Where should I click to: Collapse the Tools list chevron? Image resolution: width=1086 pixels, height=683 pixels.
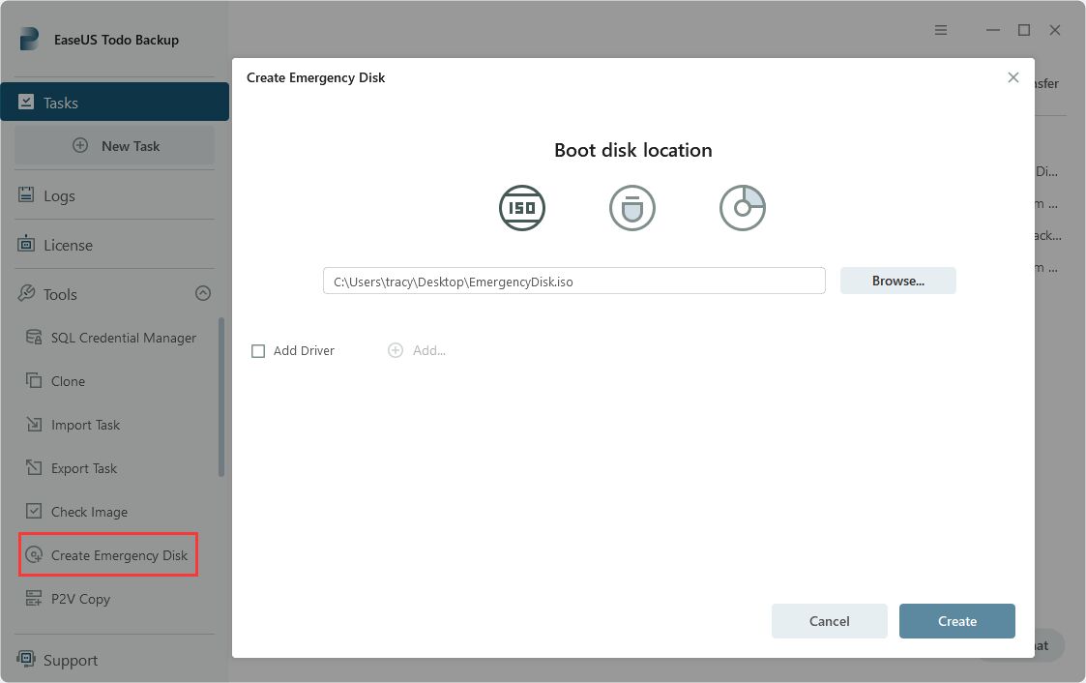coord(203,293)
